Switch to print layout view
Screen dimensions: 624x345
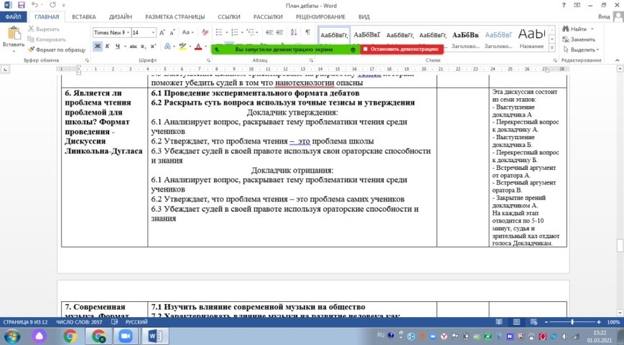(x=516, y=322)
